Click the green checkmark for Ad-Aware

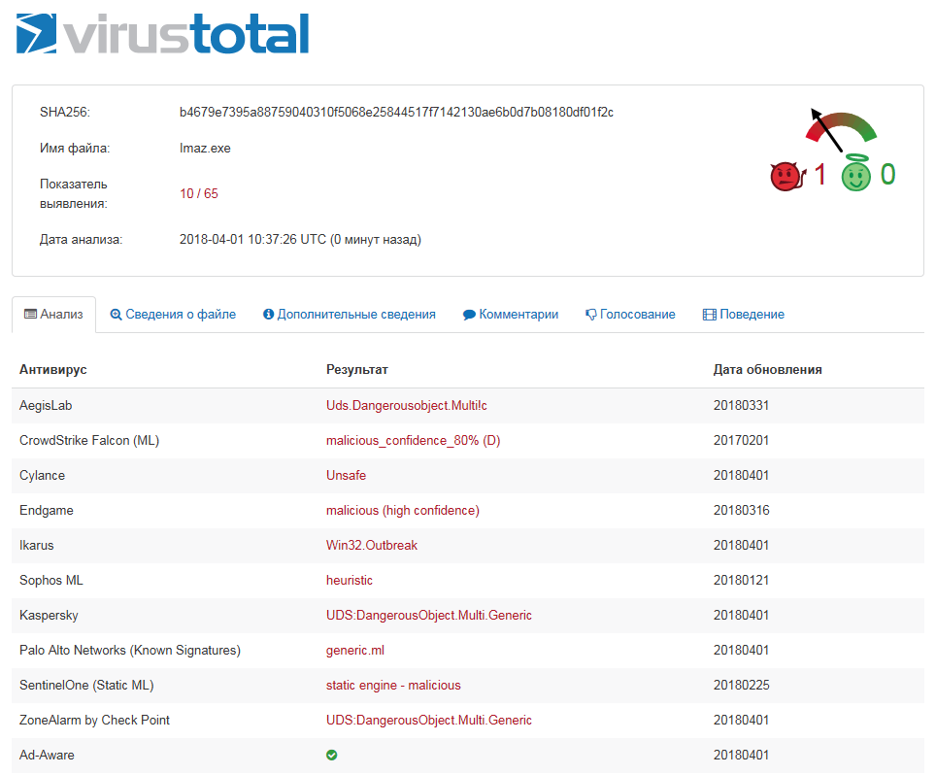pos(332,755)
